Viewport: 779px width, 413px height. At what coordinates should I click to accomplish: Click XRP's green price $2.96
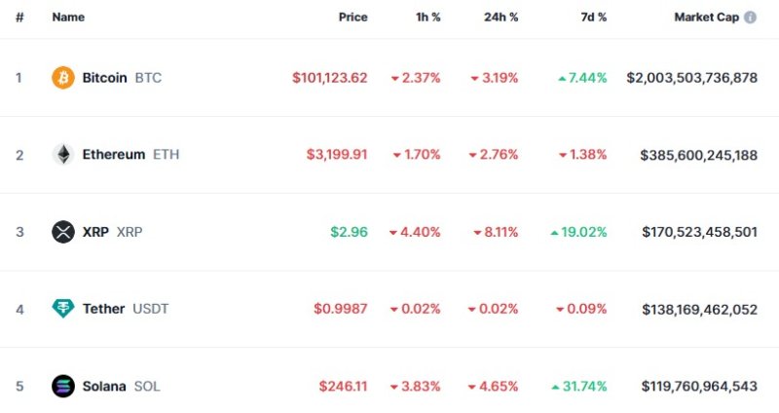(350, 232)
